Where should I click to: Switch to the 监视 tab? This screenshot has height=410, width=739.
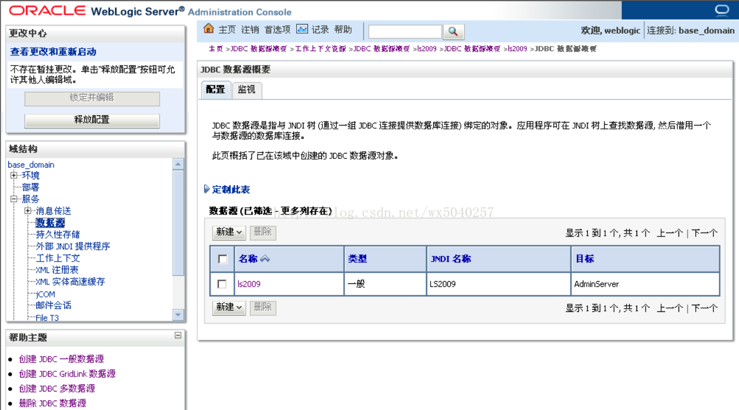click(x=246, y=90)
